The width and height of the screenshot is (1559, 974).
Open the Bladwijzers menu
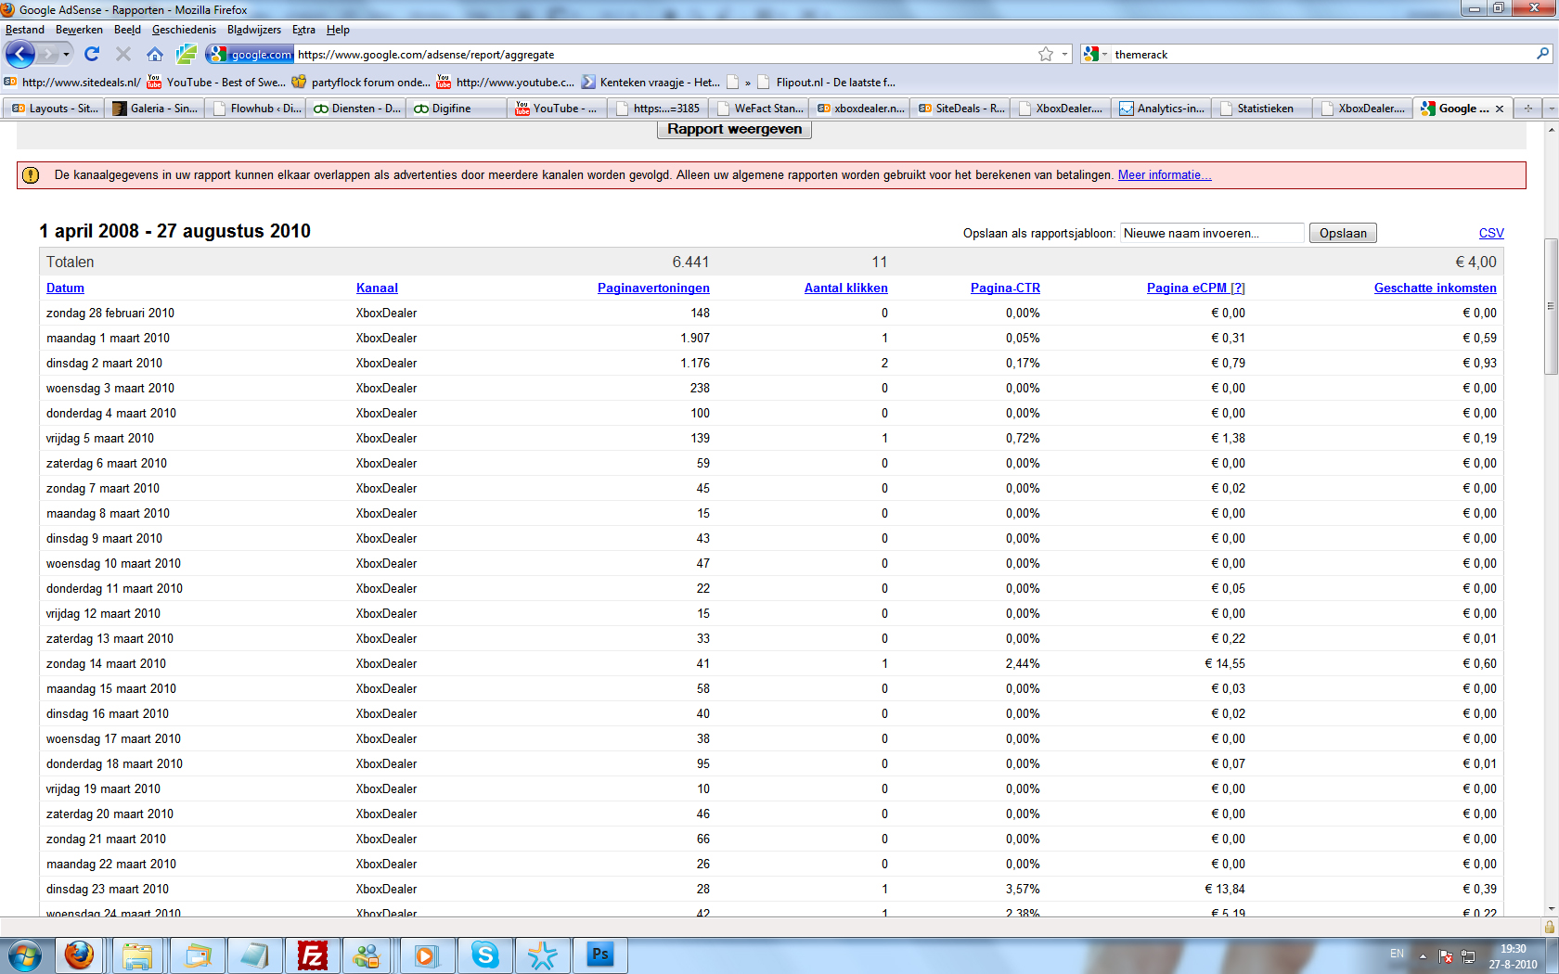click(254, 30)
